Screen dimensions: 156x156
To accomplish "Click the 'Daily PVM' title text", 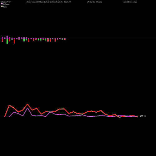I will [6, 2].
